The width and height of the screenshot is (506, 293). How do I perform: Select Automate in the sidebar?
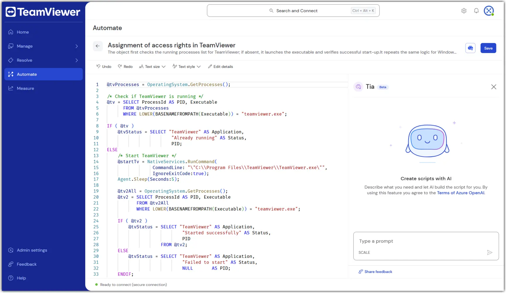43,74
